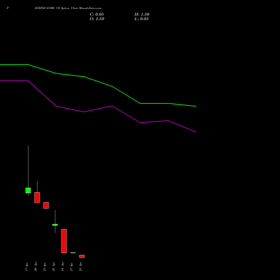Click the red candle above 20 Apr

pos(37,198)
